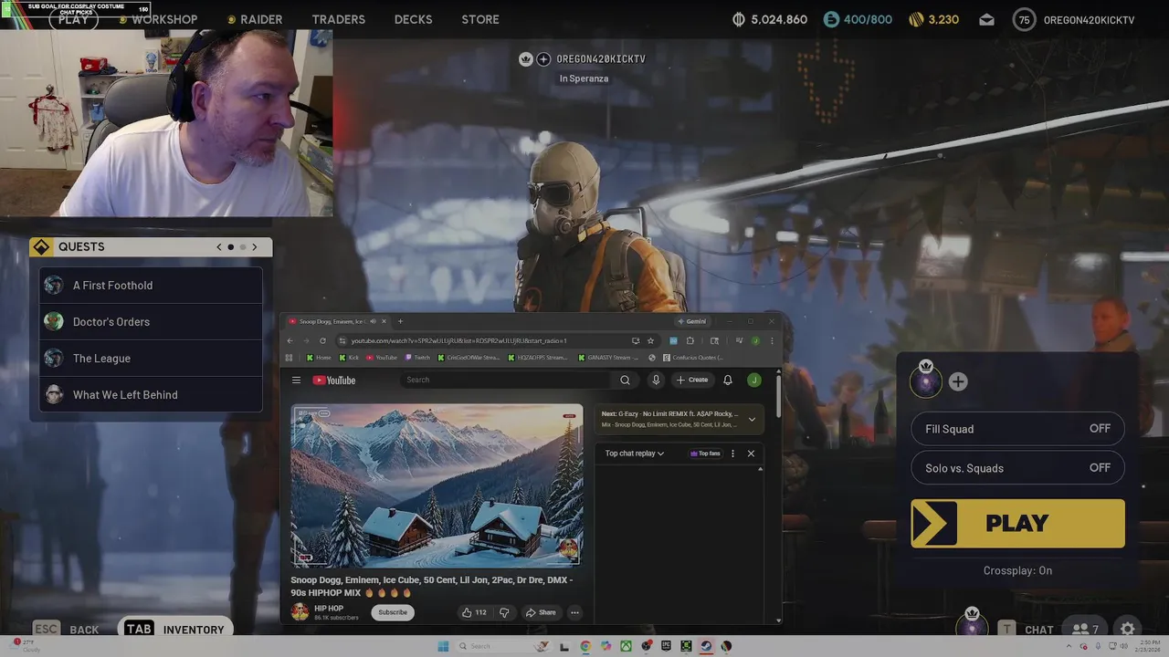Viewport: 1169px width, 657px height.
Task: Toggle Solo vs. Squads setting
Action: pos(1016,468)
